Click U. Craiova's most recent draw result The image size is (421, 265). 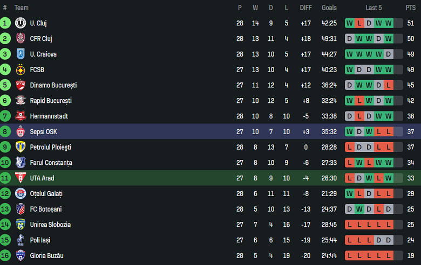coord(388,54)
